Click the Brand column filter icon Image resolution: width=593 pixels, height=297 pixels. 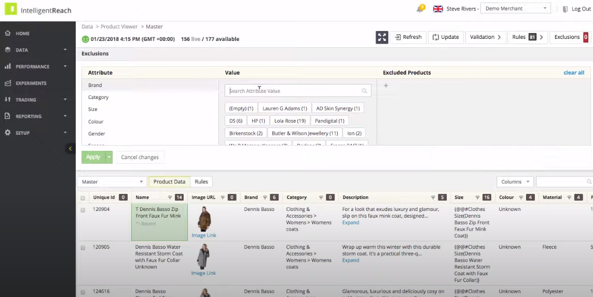pyautogui.click(x=265, y=197)
